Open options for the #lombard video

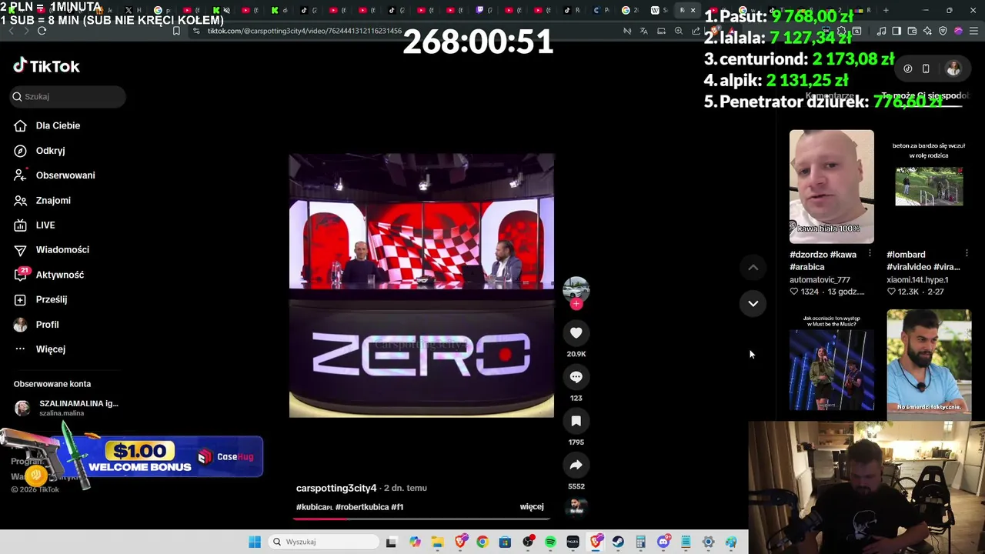967,254
